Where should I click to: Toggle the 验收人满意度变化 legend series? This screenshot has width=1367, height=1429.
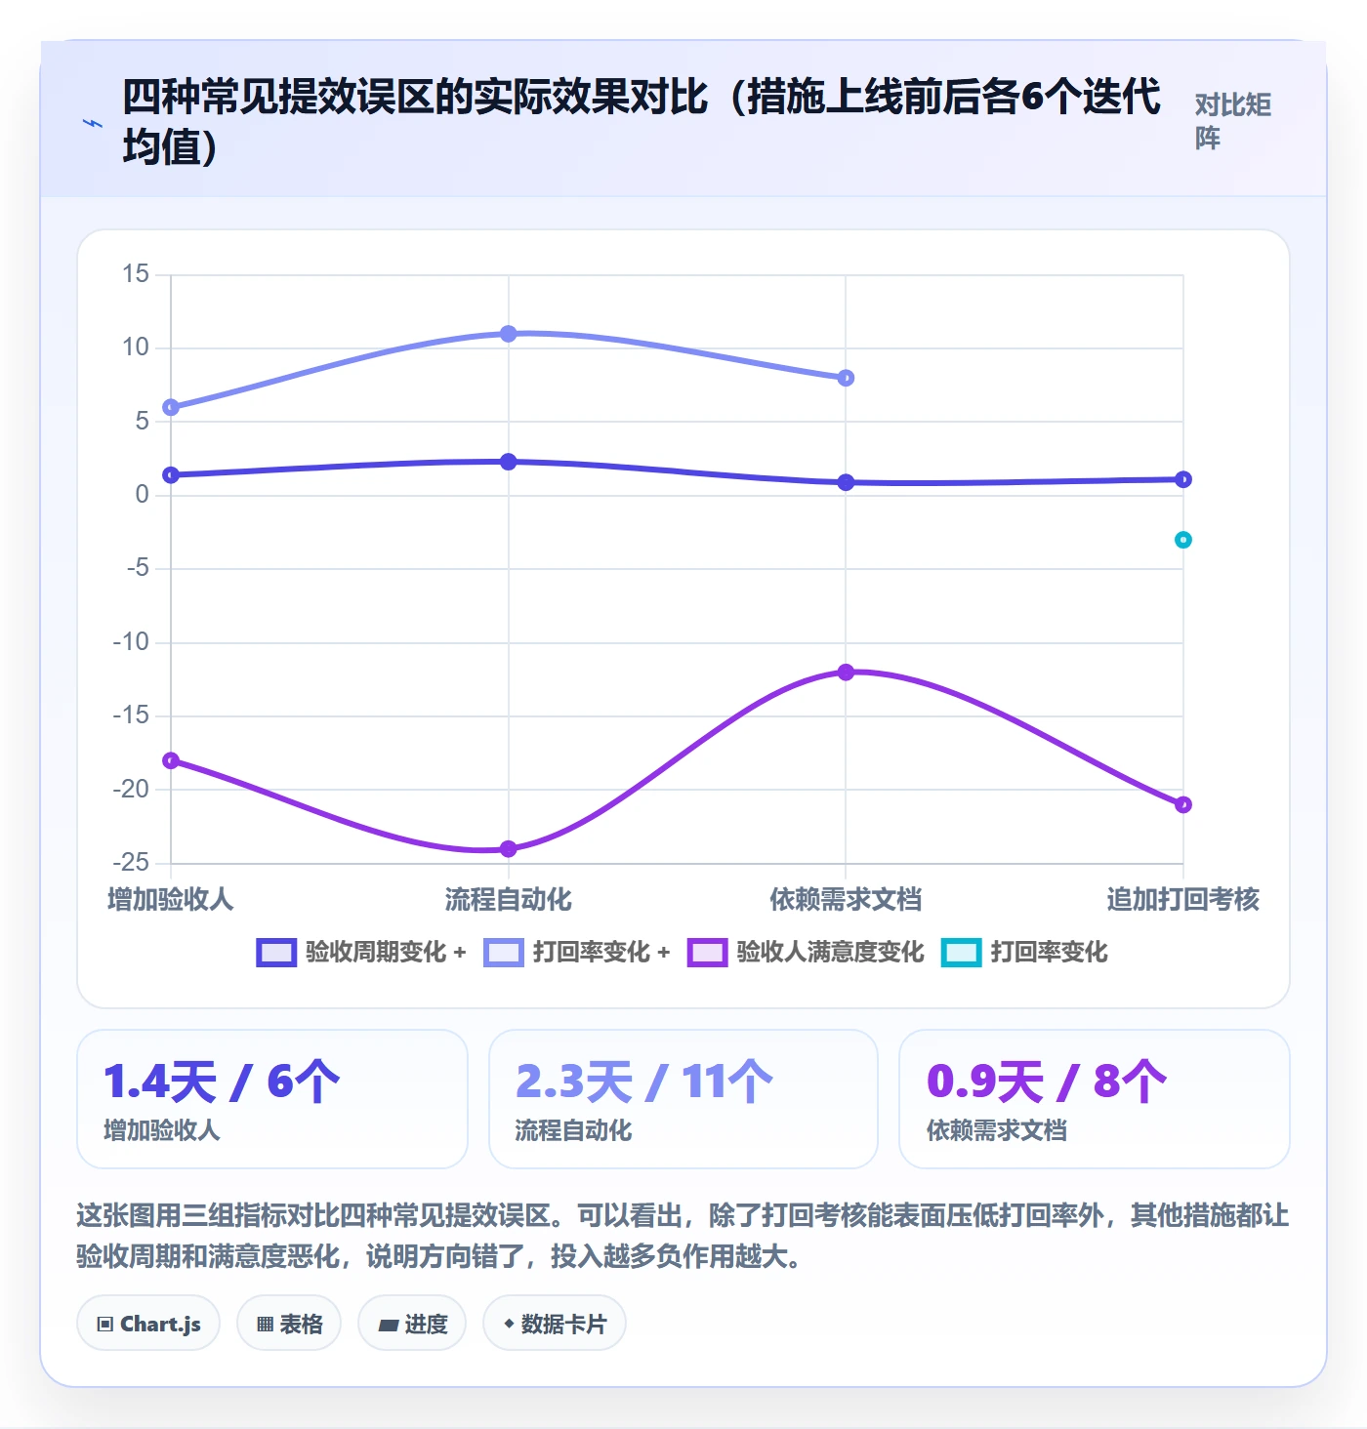coord(806,953)
